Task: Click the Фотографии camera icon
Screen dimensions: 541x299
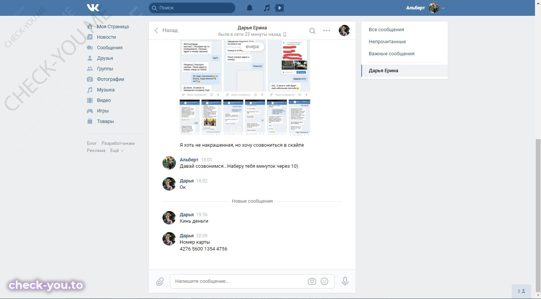Action: 90,79
